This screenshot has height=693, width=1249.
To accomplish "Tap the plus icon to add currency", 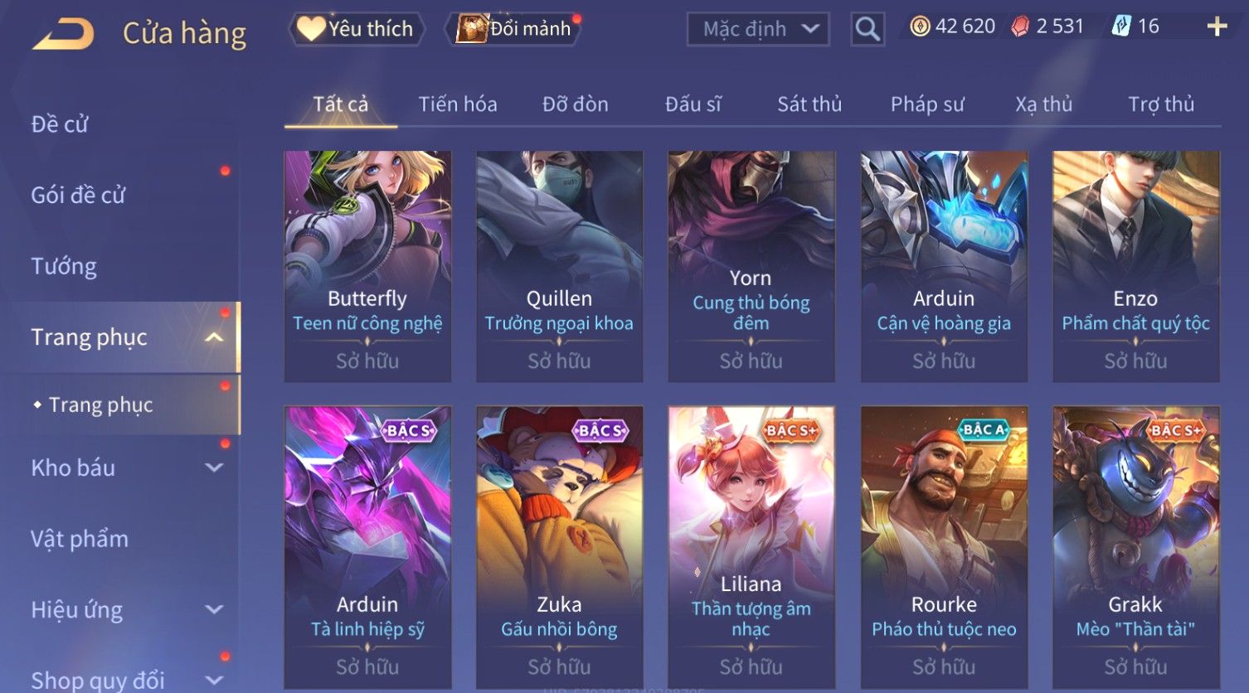I will pyautogui.click(x=1217, y=27).
